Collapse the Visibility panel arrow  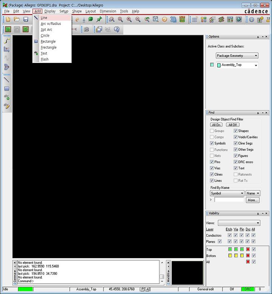click(x=263, y=213)
